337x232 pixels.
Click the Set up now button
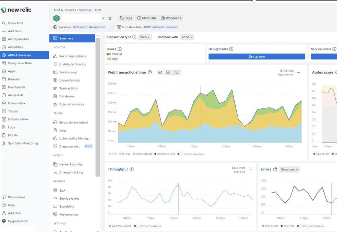[x=257, y=57]
